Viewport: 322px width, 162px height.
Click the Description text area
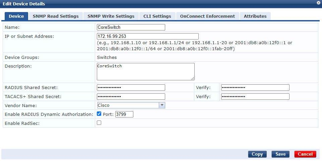click(x=146, y=72)
